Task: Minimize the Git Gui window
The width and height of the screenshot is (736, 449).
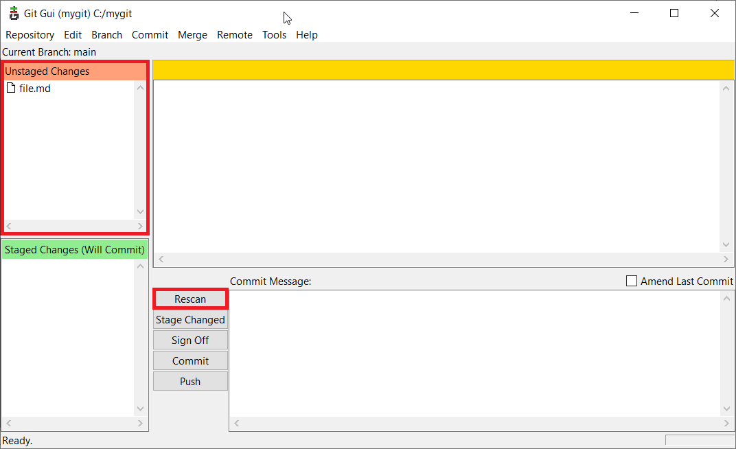Action: [x=634, y=13]
